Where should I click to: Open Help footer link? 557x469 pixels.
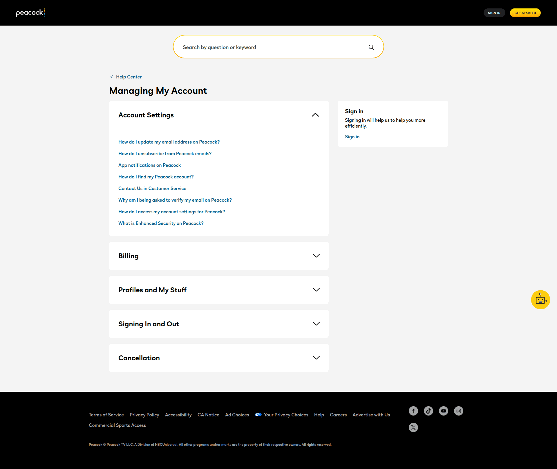[x=319, y=415]
